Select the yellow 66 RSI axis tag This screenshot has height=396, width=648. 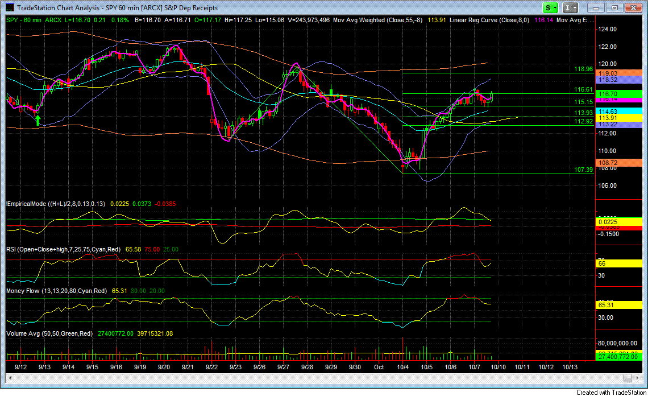coord(618,263)
